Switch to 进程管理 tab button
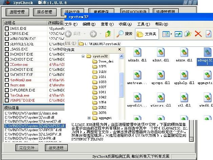213x160 pixels. coord(17,12)
